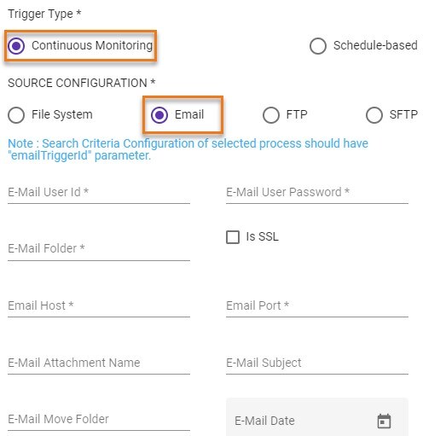Screen dimensions: 446x436
Task: Click the Continuous Monitoring label text
Action: (x=92, y=45)
